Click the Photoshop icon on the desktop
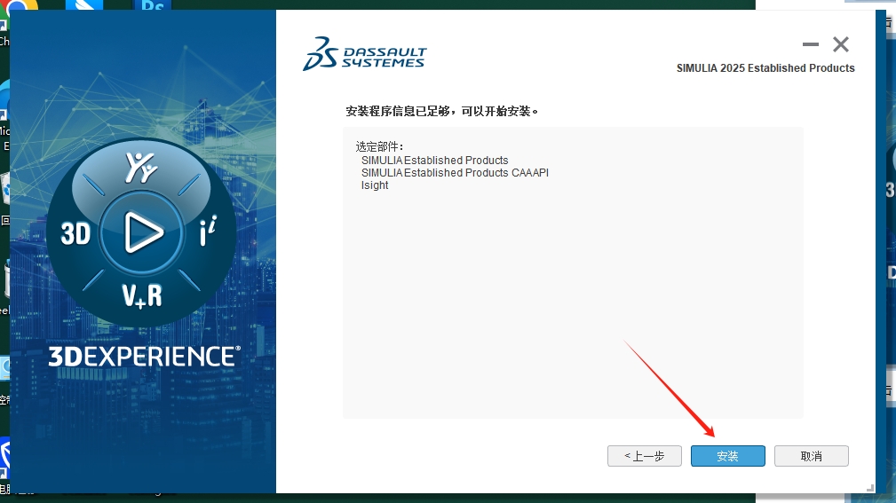896x503 pixels. [x=153, y=7]
